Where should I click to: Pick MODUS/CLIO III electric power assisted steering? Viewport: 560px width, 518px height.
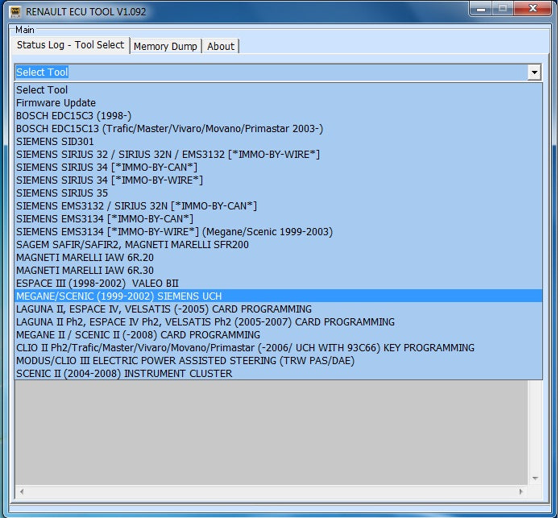[x=185, y=361]
